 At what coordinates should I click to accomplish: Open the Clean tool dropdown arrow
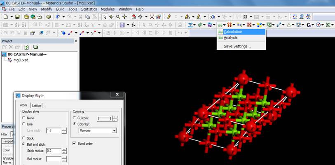pos(218,16)
